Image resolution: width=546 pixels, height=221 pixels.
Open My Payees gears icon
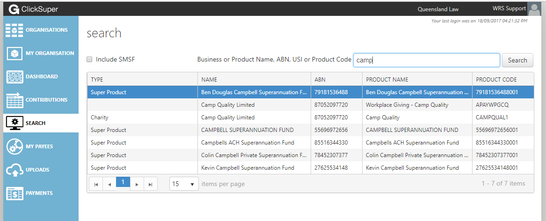(15, 146)
